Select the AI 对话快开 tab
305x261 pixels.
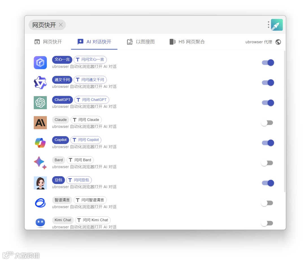(x=94, y=42)
